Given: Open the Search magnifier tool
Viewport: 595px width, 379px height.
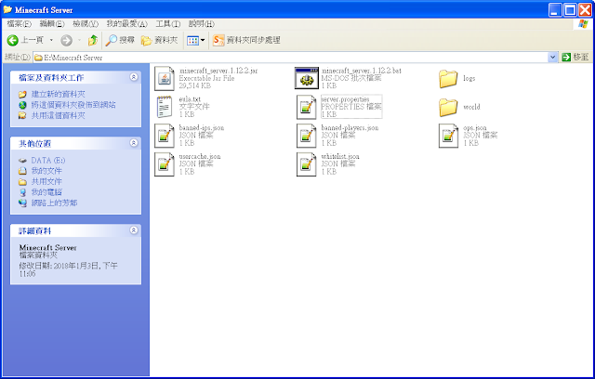Looking at the screenshot, I should click(x=111, y=40).
